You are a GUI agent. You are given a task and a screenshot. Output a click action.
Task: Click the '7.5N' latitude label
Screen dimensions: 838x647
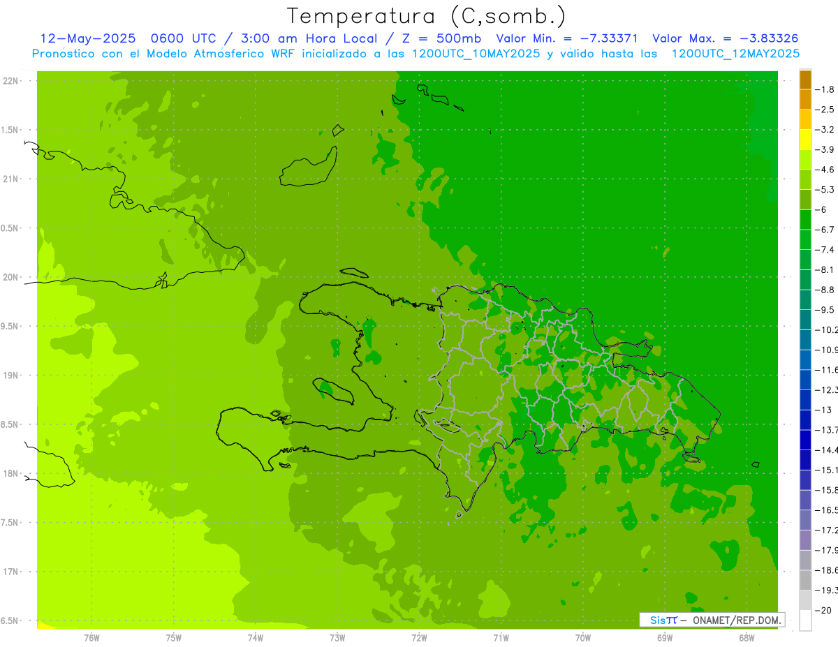(x=10, y=522)
